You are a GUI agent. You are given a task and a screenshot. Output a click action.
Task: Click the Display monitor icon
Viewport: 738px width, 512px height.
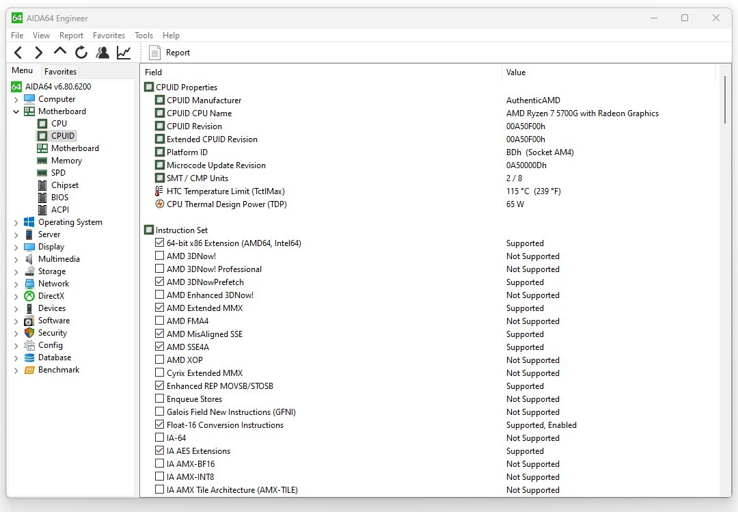coord(29,247)
